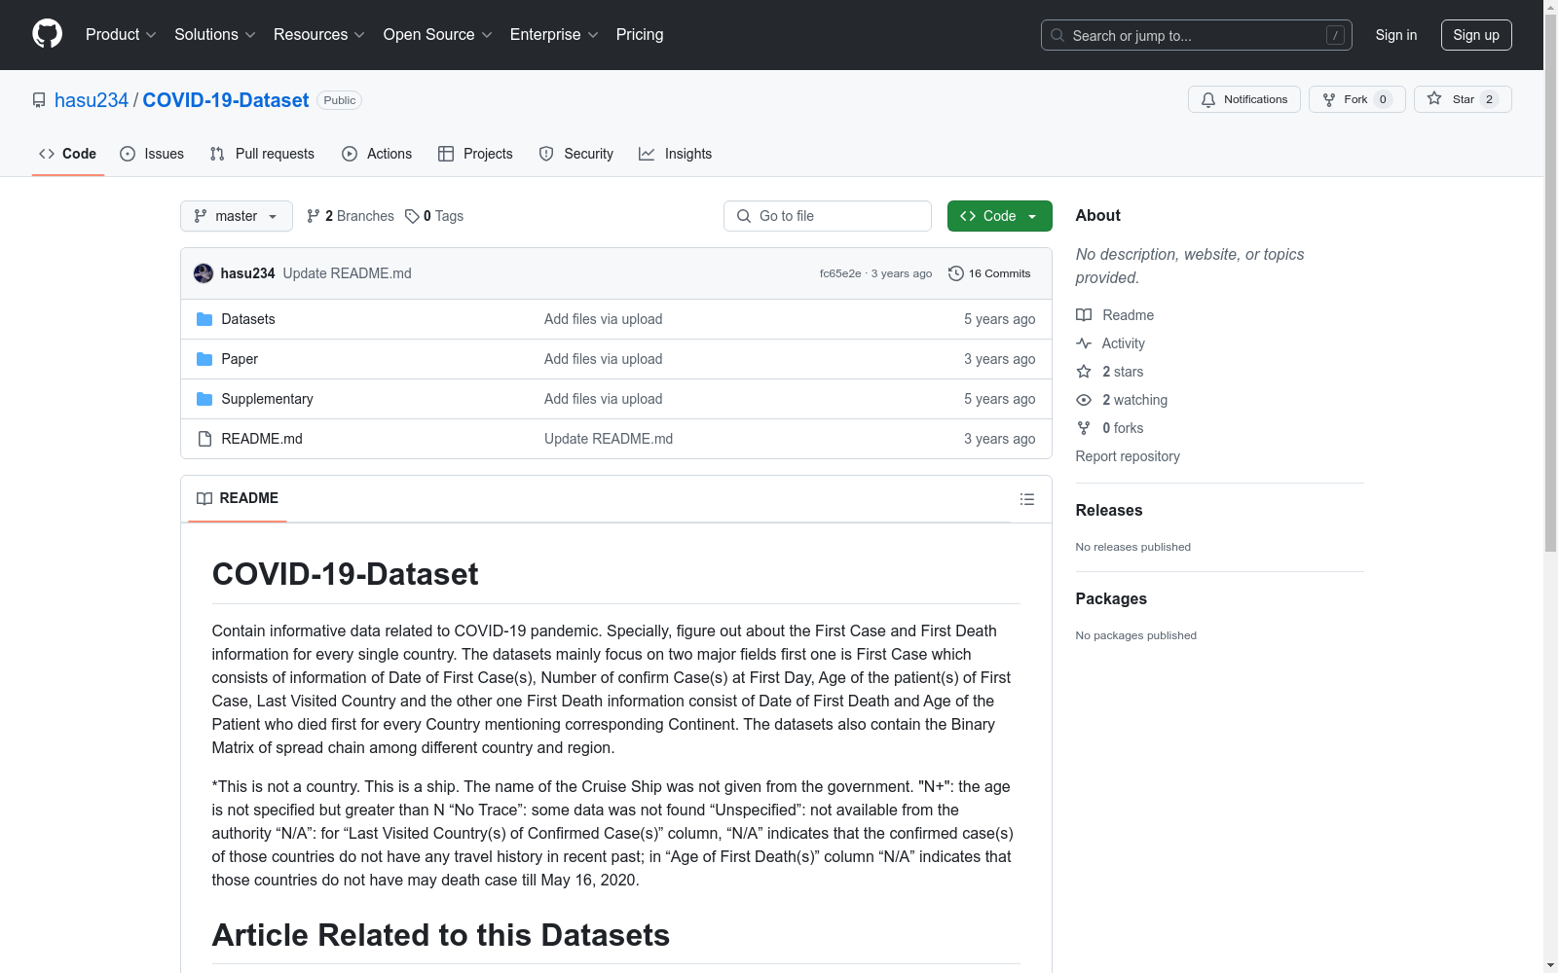Click the Go to file search field

[x=828, y=216]
